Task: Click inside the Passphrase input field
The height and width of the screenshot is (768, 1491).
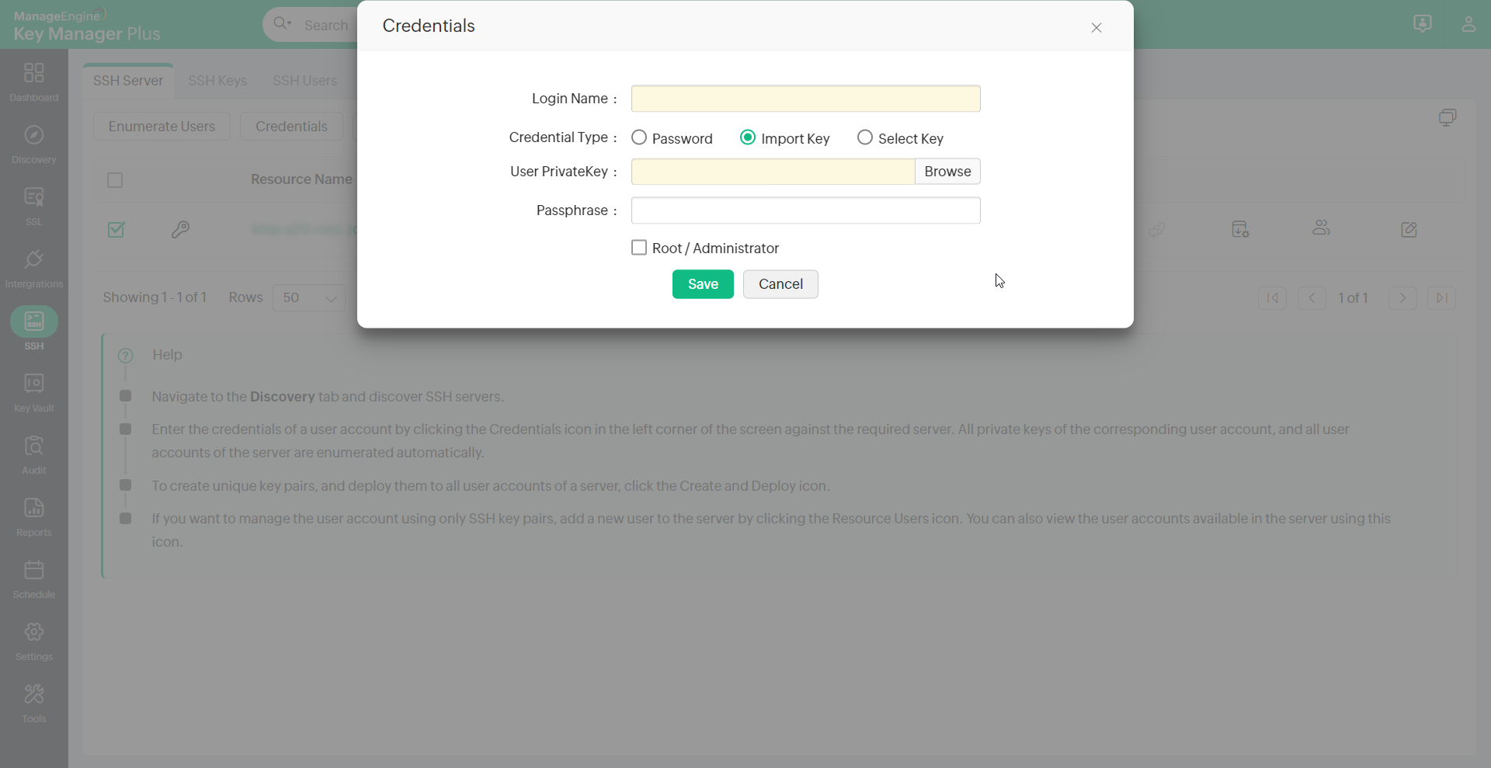Action: tap(805, 210)
